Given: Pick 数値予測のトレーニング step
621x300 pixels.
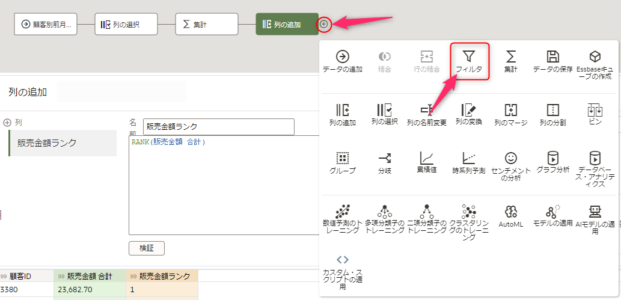Looking at the screenshot, I should [x=343, y=219].
